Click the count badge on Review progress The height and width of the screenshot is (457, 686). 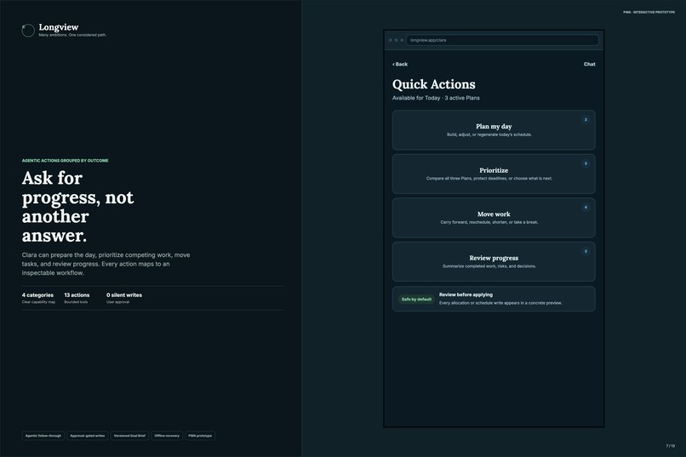(586, 251)
